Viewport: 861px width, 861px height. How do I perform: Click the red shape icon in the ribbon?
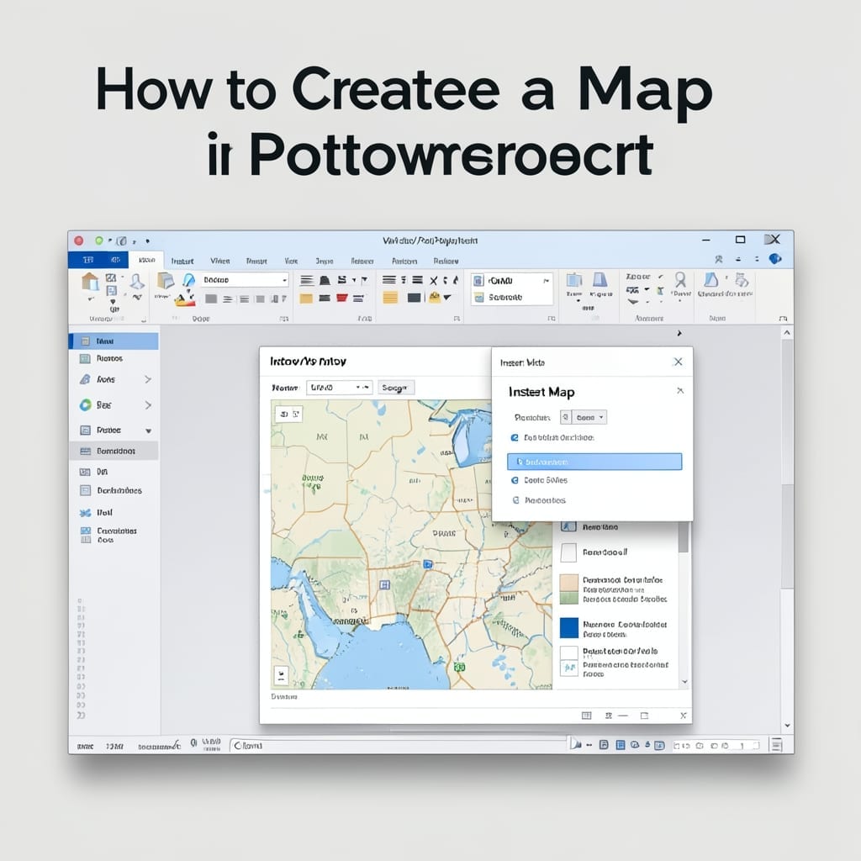pyautogui.click(x=342, y=298)
